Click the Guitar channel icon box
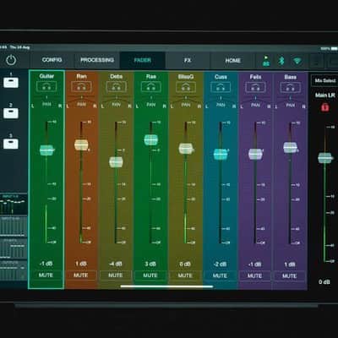The width and height of the screenshot is (338, 338). point(46,86)
